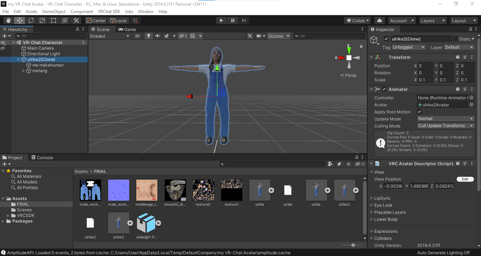The height and width of the screenshot is (256, 481).
Task: Toggle scene audio speaker icon
Action: (157, 36)
